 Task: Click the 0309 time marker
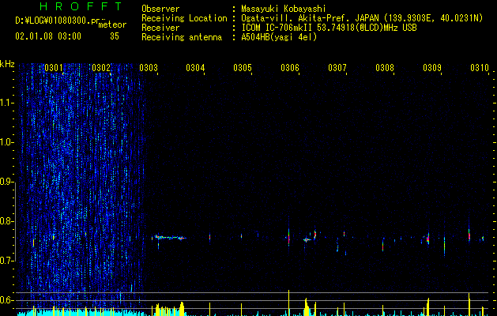432,68
